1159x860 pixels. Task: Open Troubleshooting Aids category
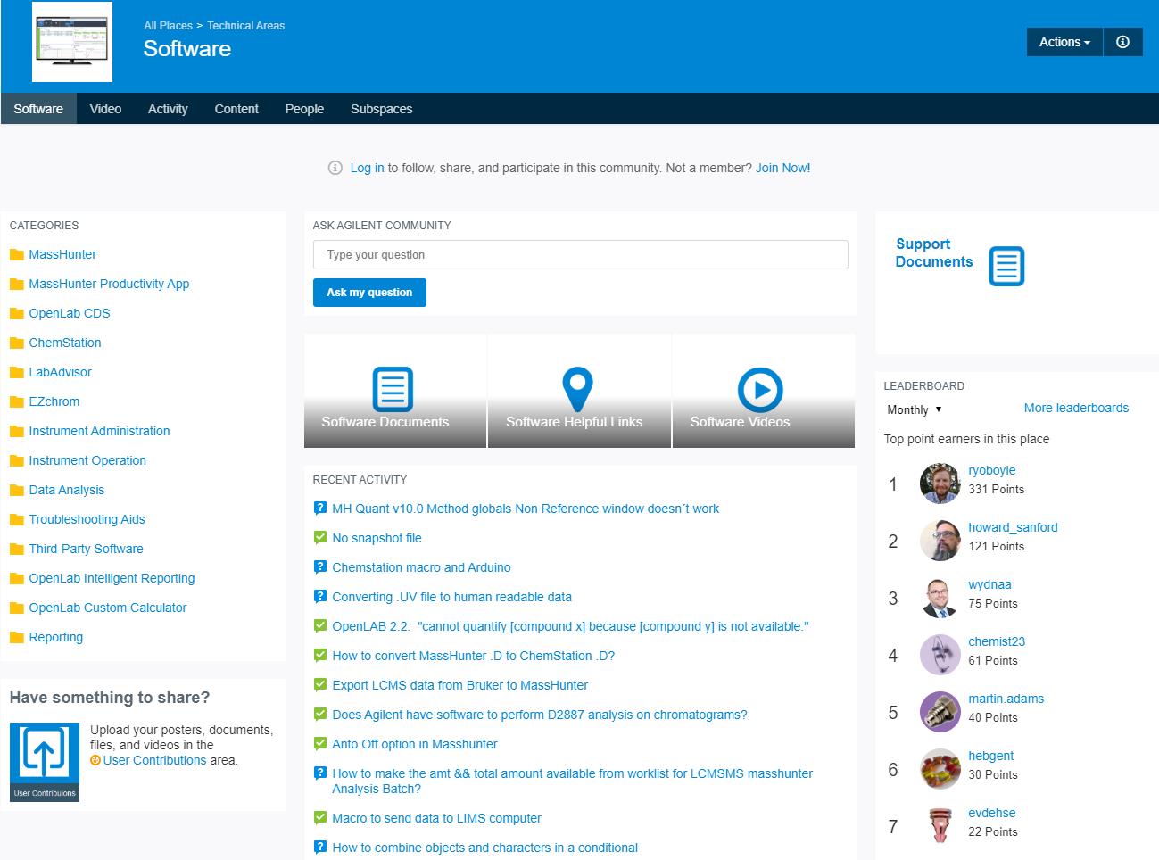87,519
